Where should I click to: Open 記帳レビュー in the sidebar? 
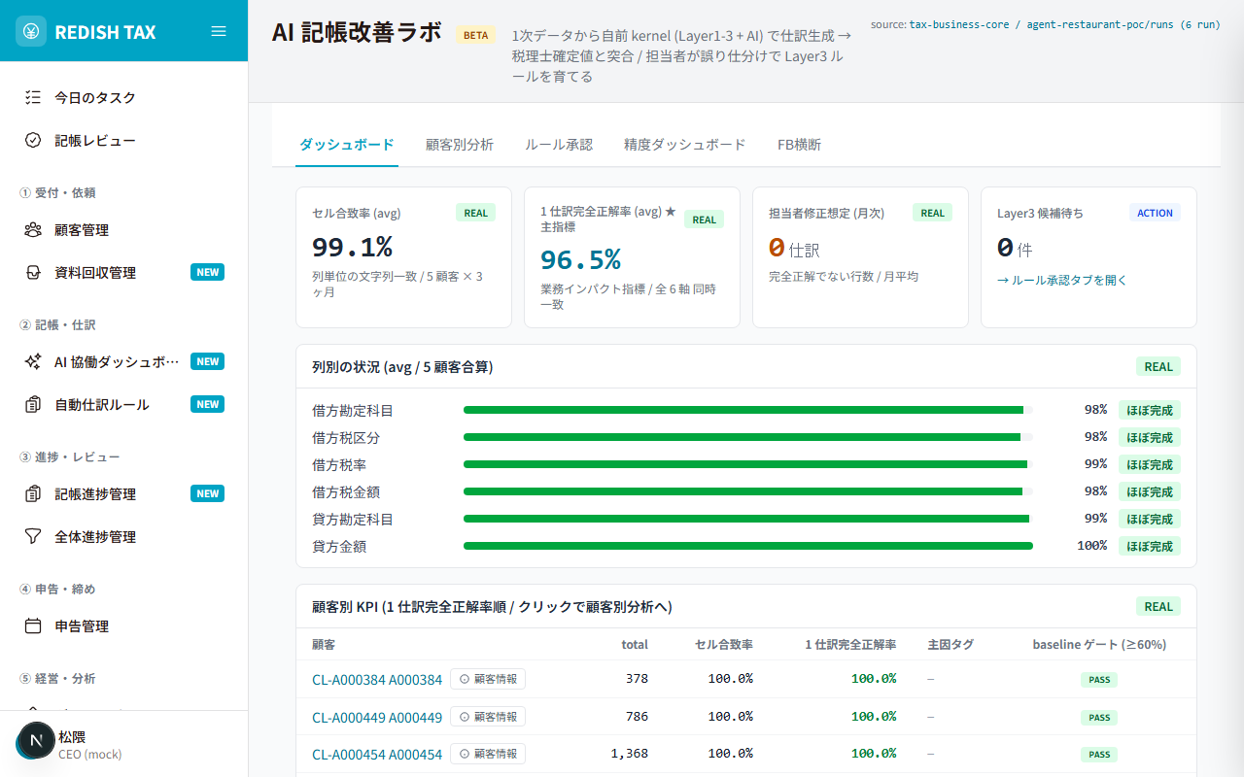click(123, 140)
